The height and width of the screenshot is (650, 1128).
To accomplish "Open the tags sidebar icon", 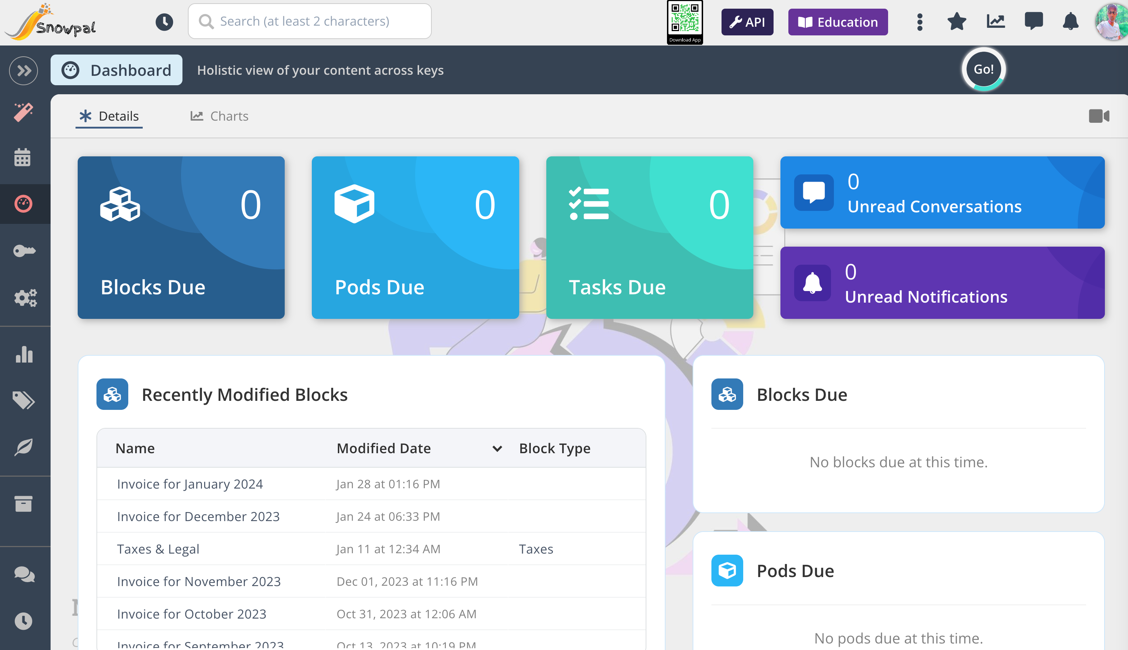I will point(23,400).
